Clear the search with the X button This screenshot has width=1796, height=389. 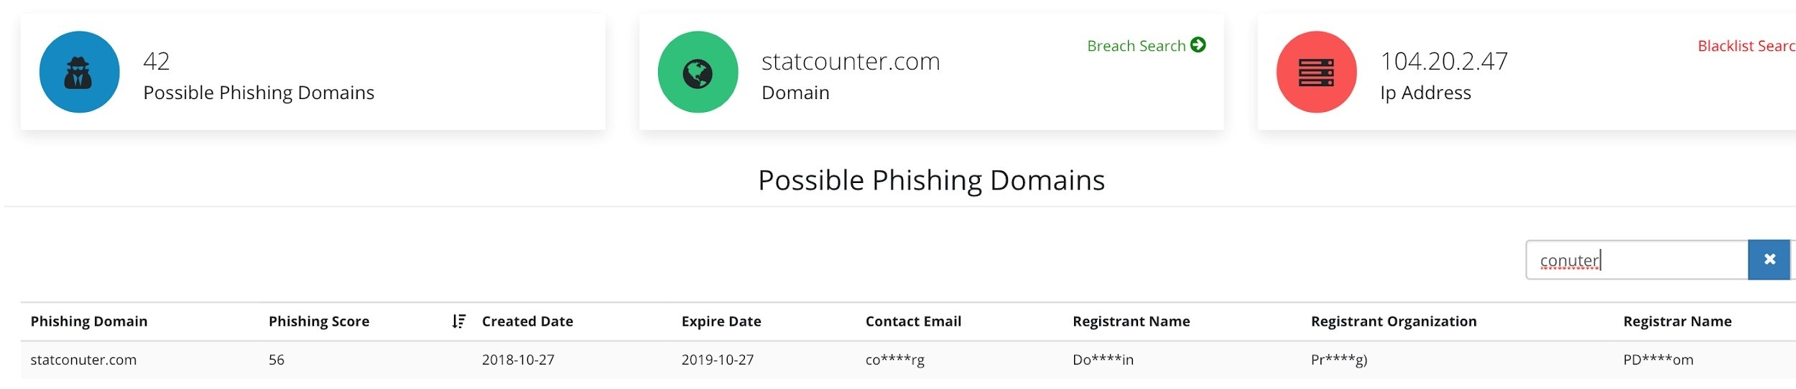(x=1769, y=260)
